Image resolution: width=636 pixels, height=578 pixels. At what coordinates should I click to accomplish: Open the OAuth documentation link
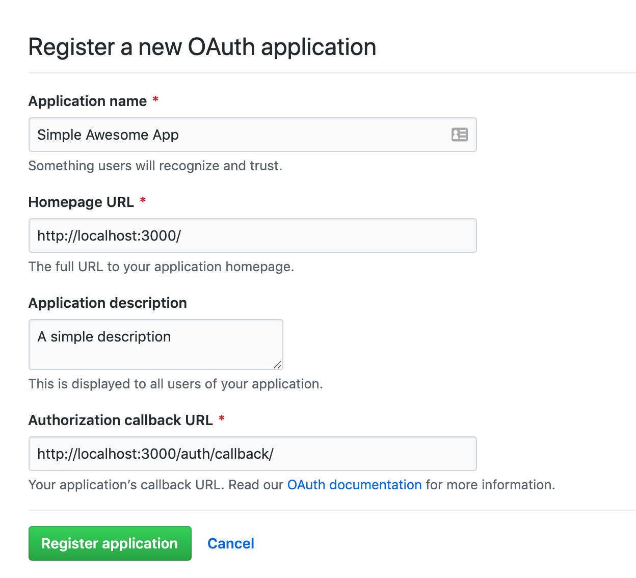click(355, 485)
